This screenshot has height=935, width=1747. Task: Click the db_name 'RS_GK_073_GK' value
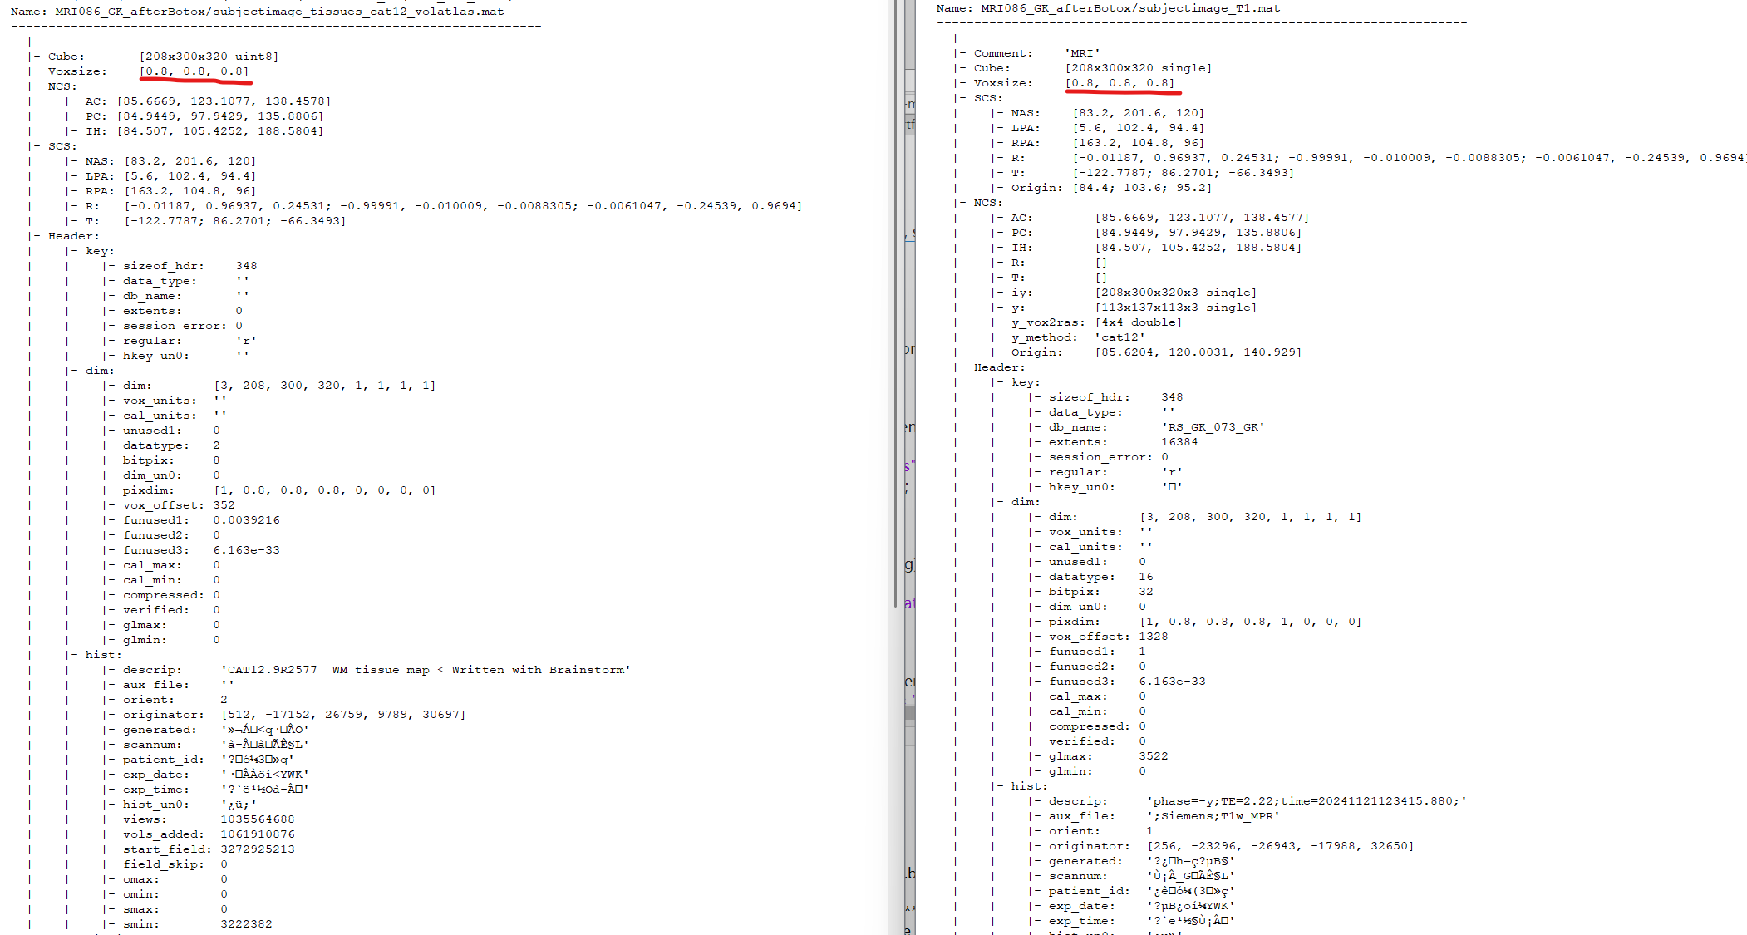coord(1213,427)
